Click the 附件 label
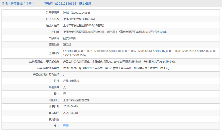 pos(57,81)
